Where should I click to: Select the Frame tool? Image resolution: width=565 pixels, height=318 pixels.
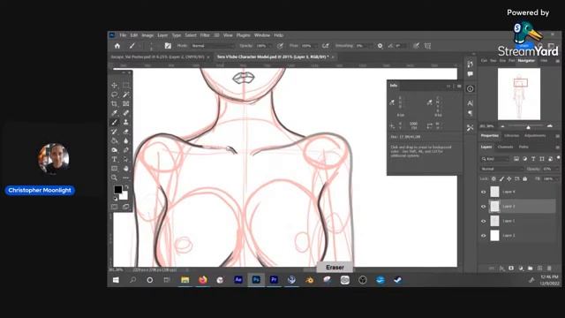pyautogui.click(x=125, y=104)
